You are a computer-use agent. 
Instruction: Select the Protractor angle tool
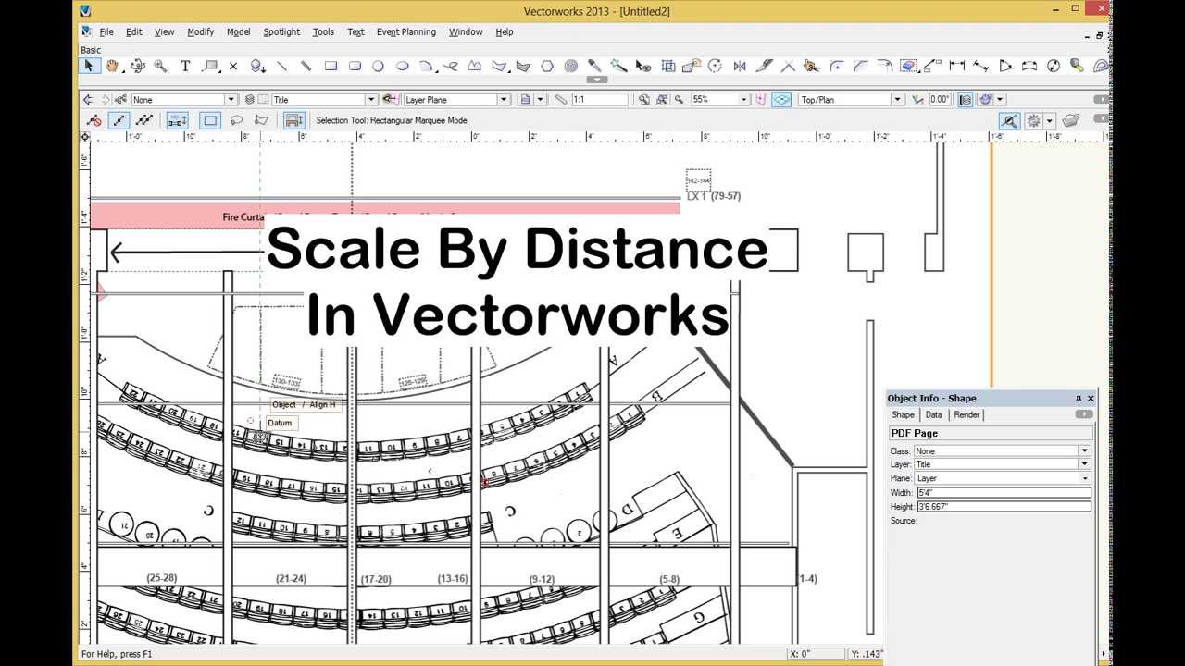[x=1101, y=66]
